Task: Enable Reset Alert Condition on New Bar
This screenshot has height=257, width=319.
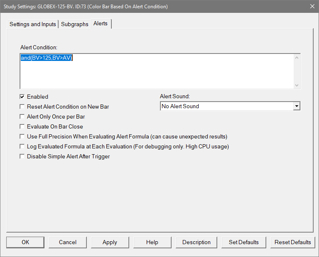Action: tap(22, 107)
